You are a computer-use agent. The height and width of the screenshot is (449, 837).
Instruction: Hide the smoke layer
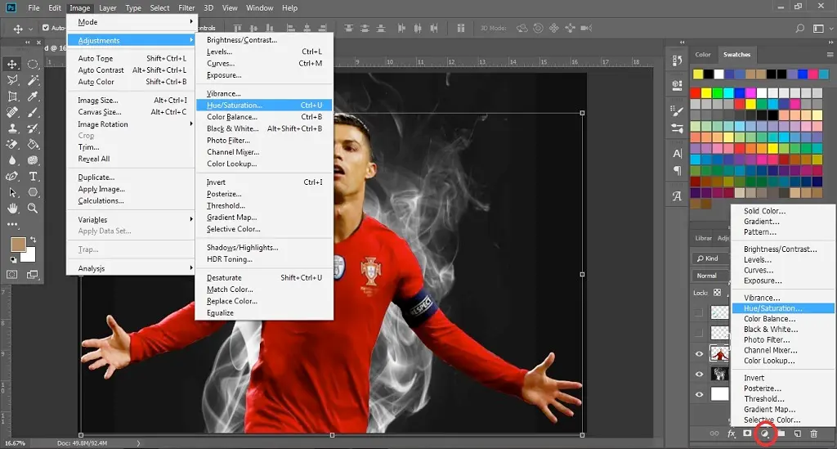point(700,375)
